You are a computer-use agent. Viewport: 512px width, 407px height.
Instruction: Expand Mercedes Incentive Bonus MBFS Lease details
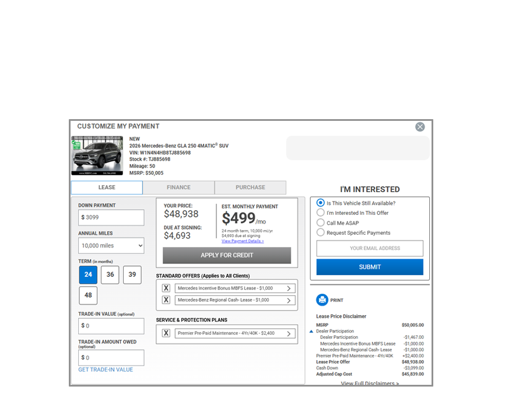(x=289, y=288)
